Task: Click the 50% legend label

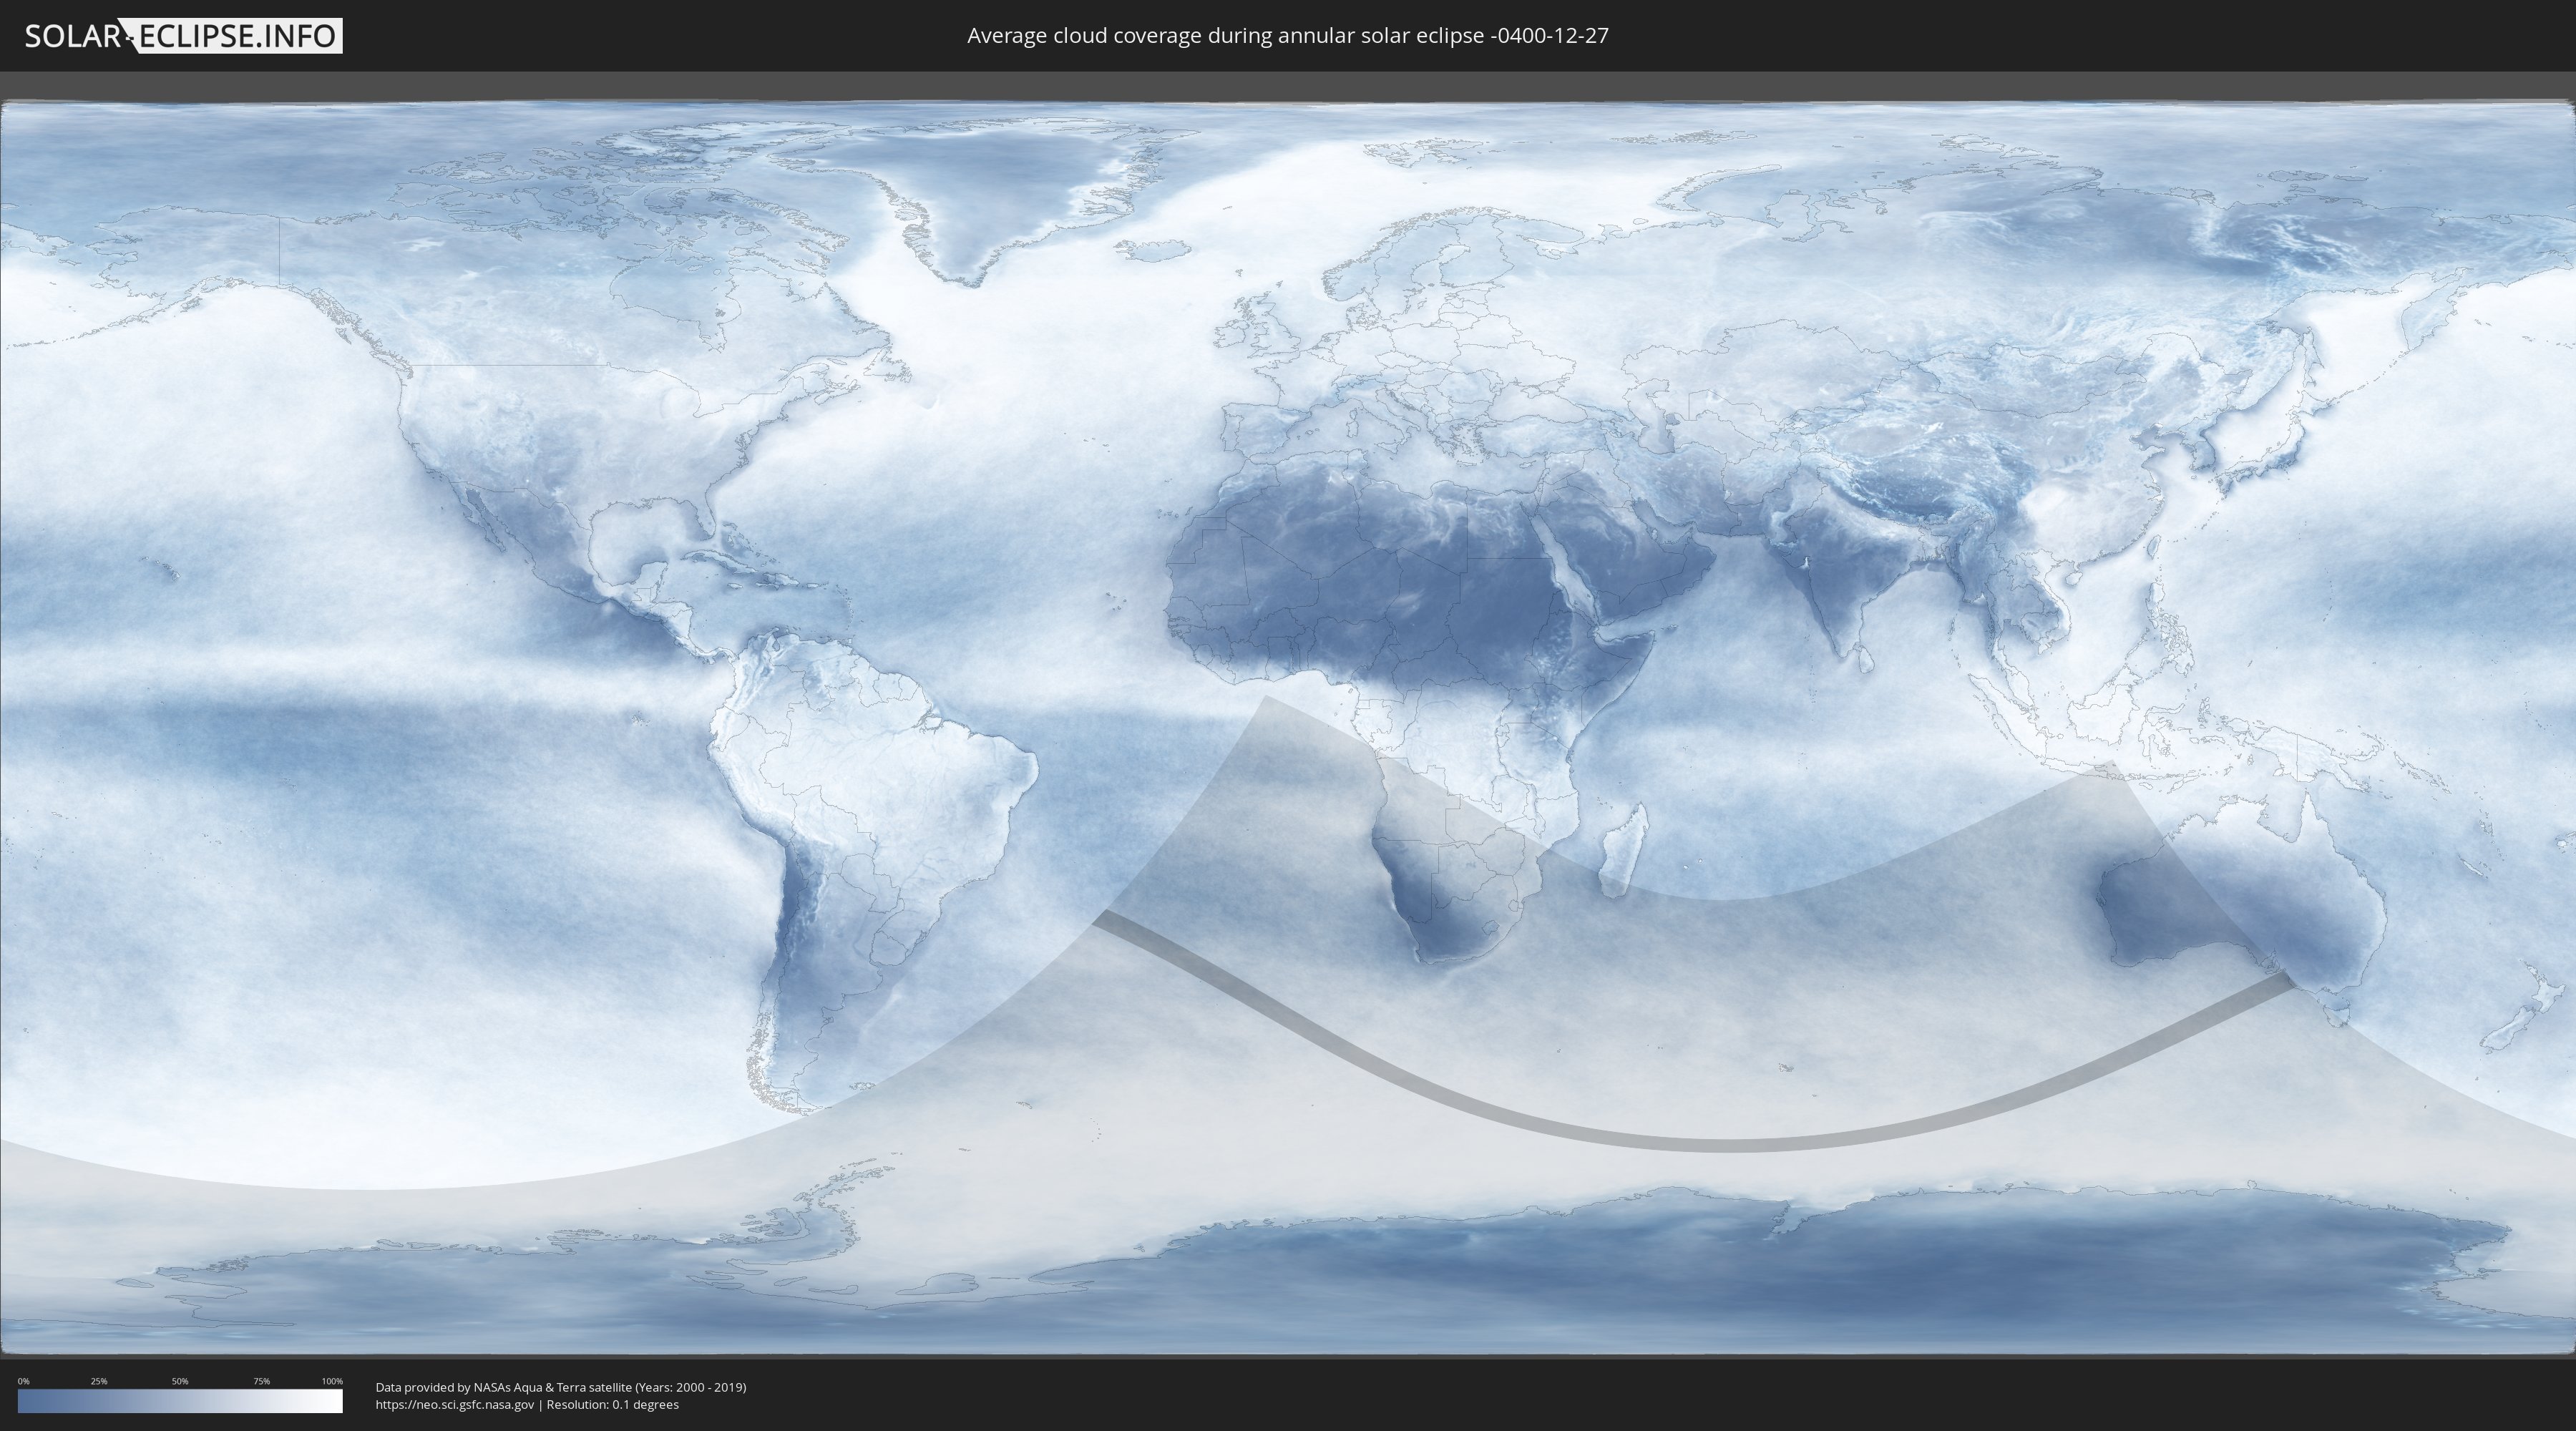Action: tap(180, 1381)
